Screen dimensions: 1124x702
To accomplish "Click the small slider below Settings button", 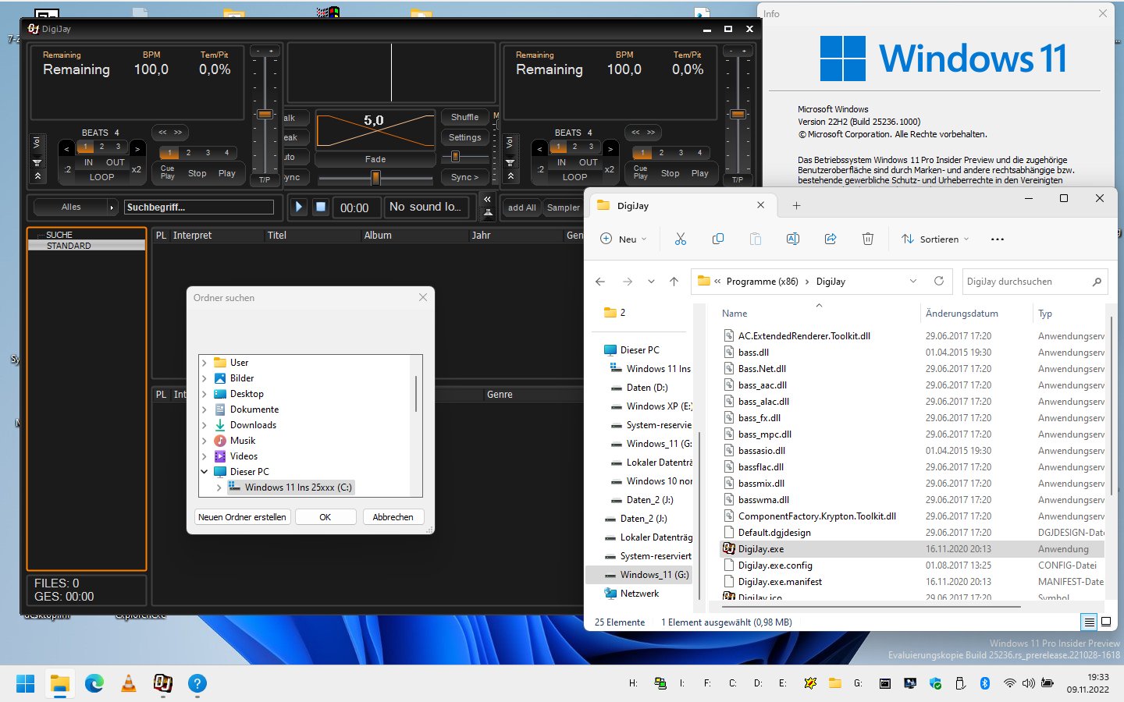I will (x=456, y=157).
